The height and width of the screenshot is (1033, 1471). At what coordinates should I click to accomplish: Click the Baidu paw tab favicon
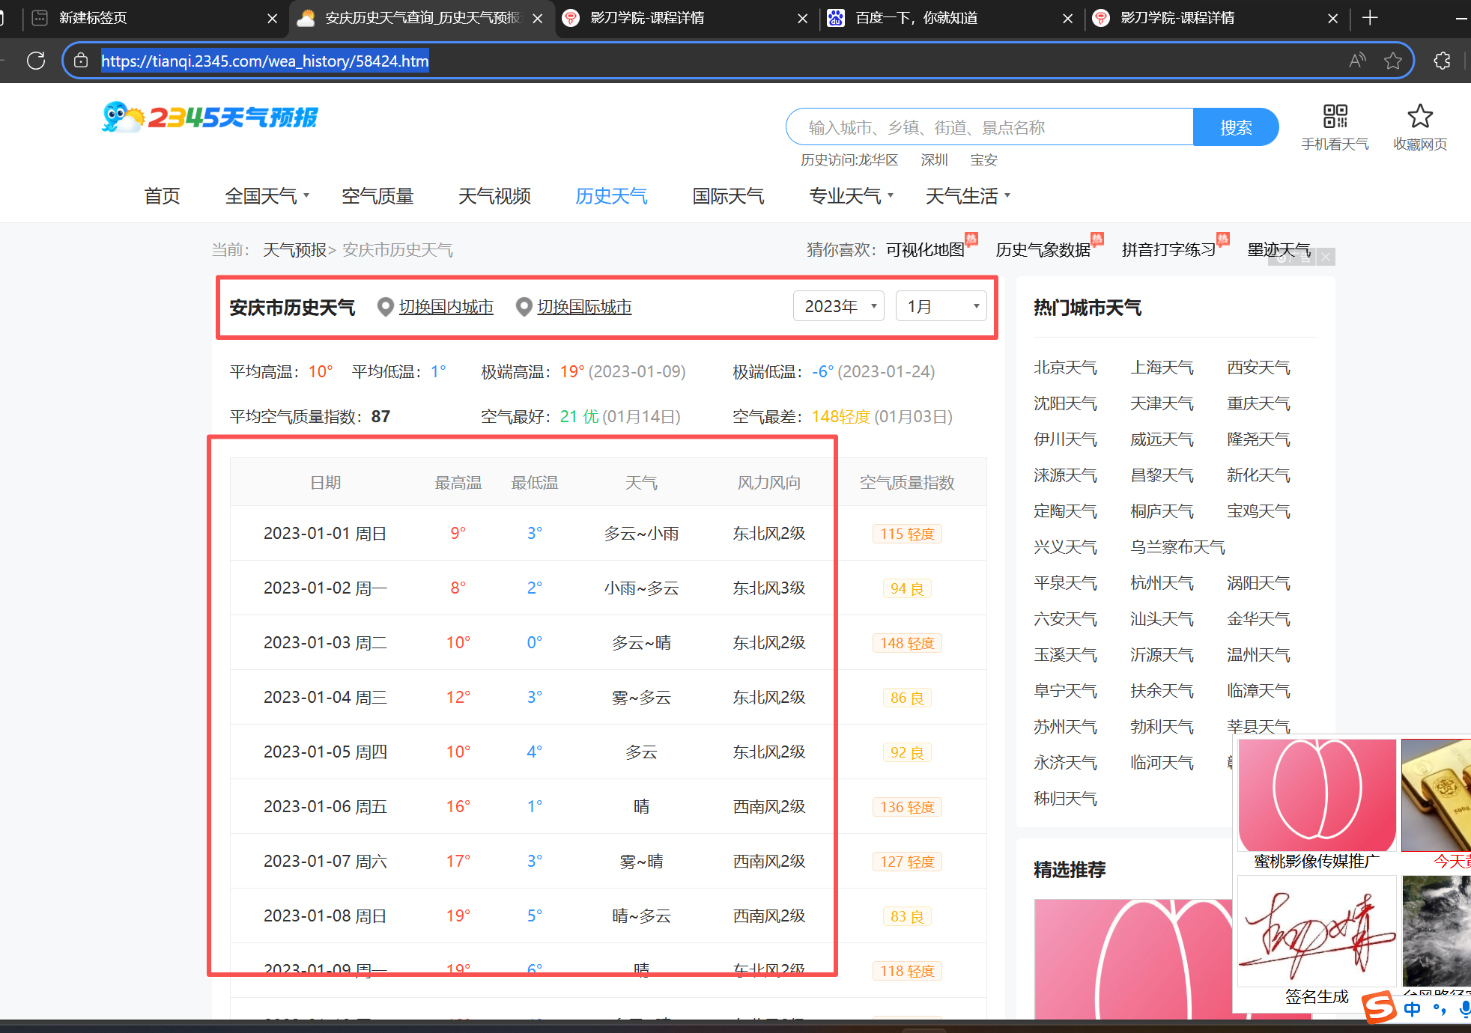pos(836,18)
